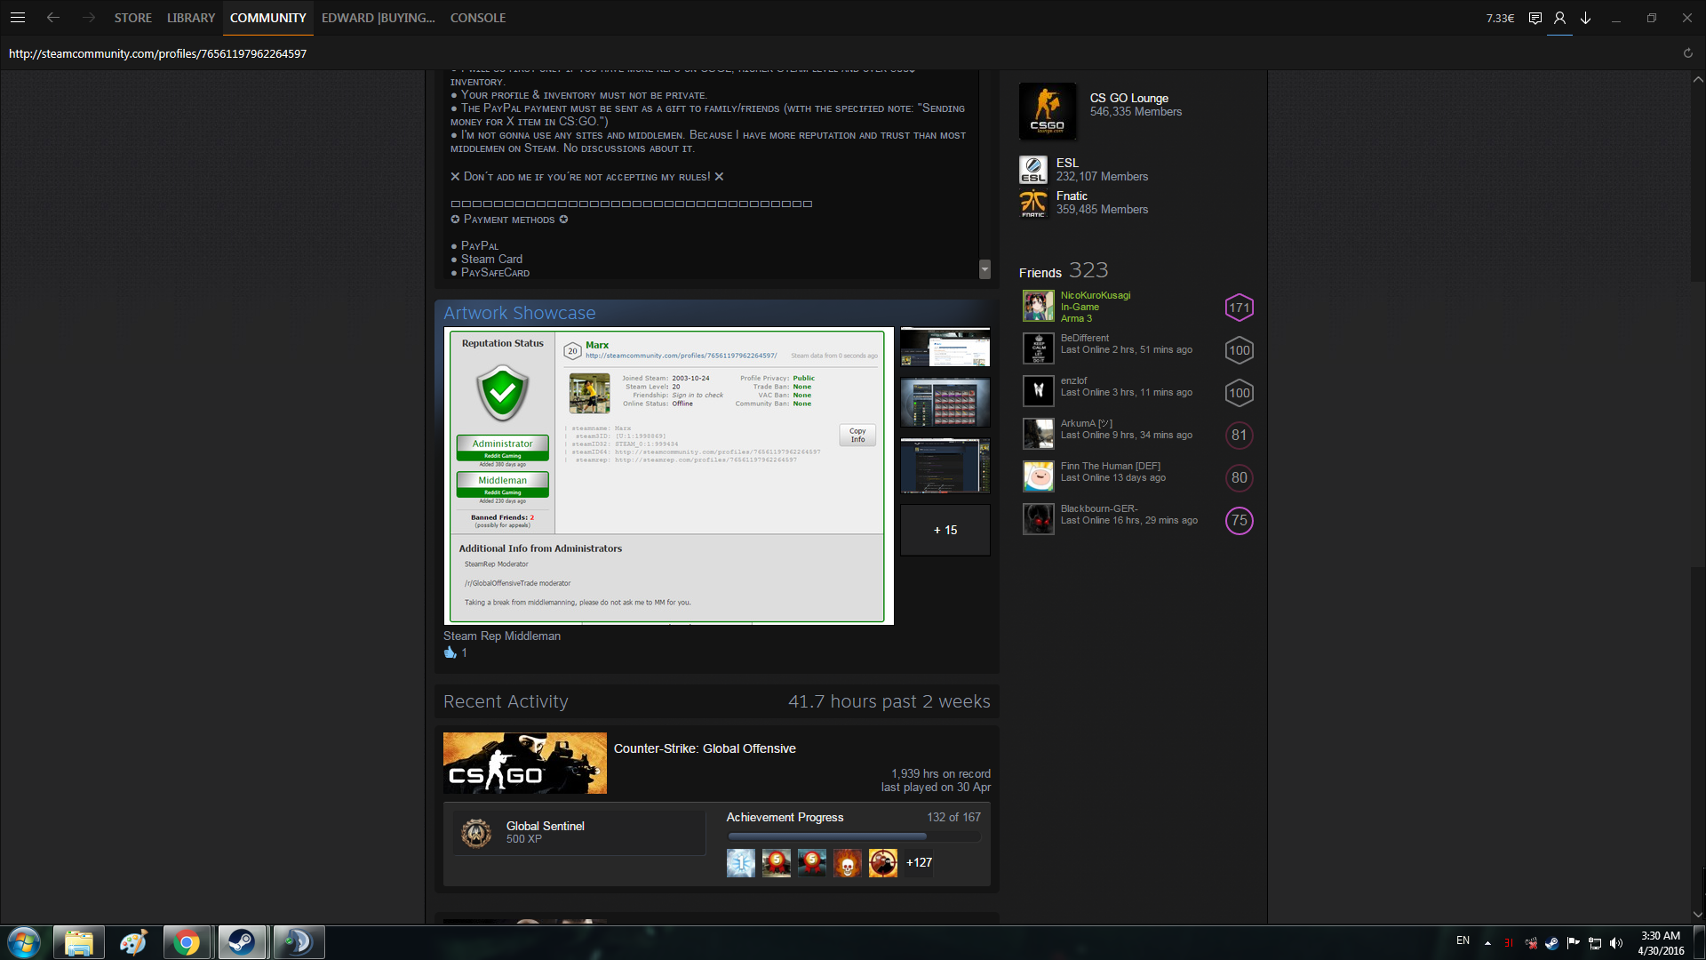Open the hamburger menu icon
Image resolution: width=1706 pixels, height=960 pixels.
click(x=17, y=18)
